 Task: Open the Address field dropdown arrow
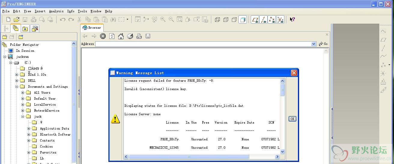click(x=314, y=44)
